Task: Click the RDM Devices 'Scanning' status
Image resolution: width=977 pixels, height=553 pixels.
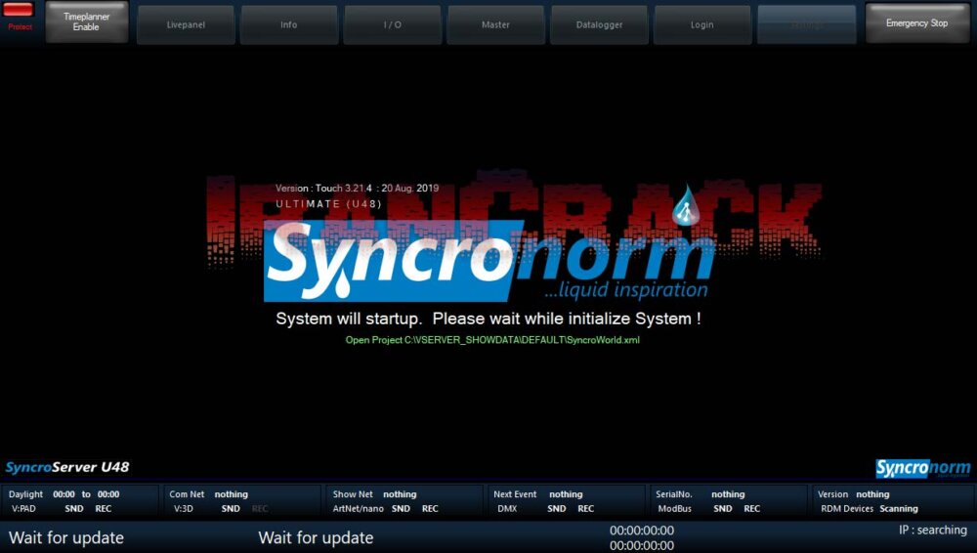Action: tap(899, 509)
